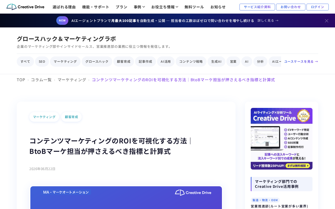Expand the 事例 dropdown menu
Viewport: 335px width, 209px height.
(139, 7)
